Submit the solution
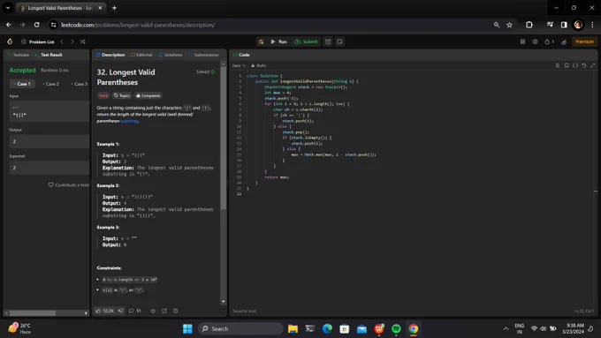 click(306, 41)
